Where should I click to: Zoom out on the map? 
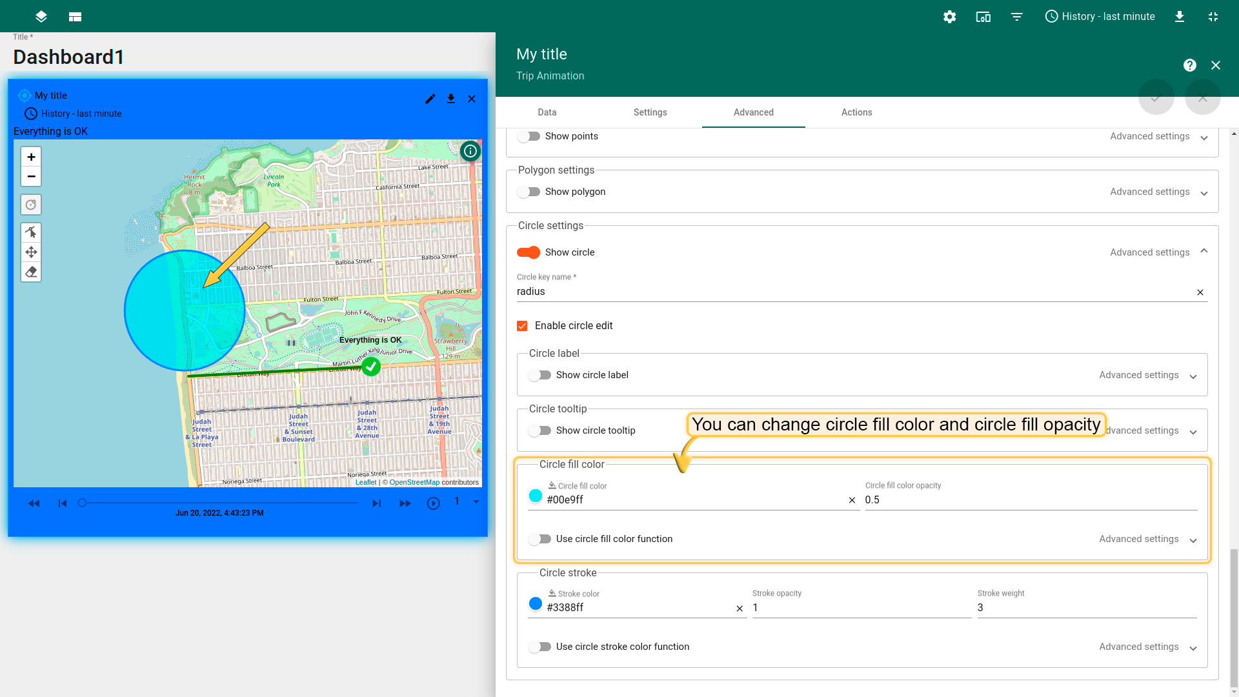[31, 176]
